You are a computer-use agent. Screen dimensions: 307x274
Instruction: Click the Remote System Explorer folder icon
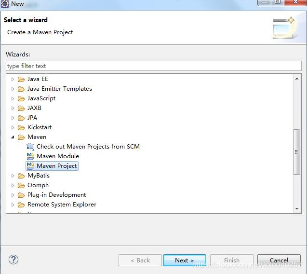coord(21,205)
